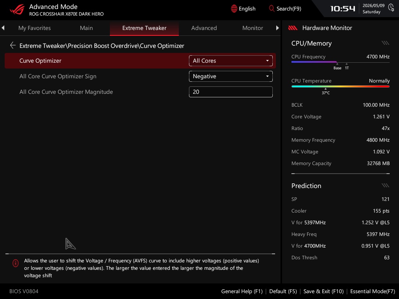Image resolution: width=399 pixels, height=299 pixels.
Task: Switch to Essential Mode(F7)
Action: pyautogui.click(x=373, y=291)
